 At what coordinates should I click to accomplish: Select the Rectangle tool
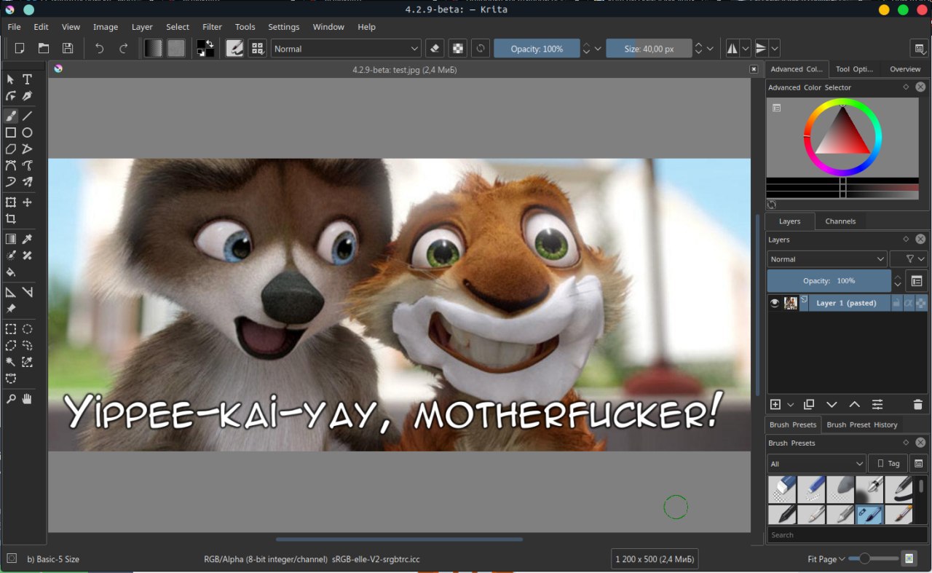11,133
